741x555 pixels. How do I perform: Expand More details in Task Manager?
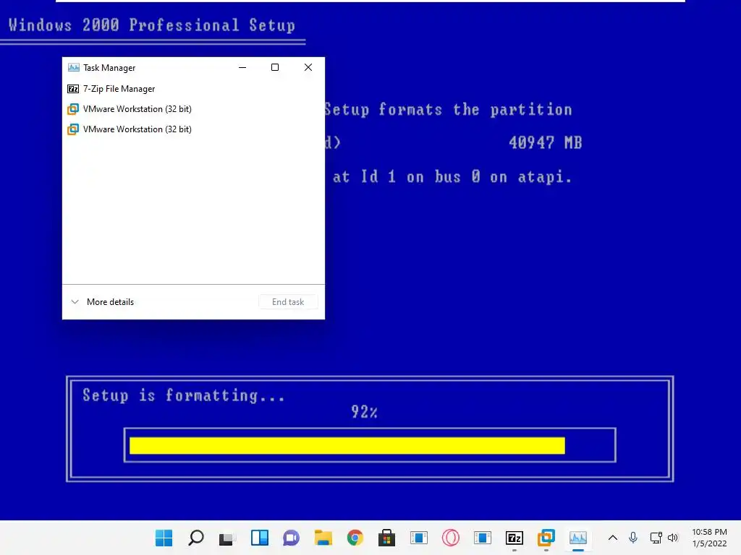point(103,302)
